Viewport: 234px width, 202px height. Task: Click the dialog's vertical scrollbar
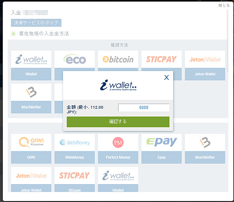click(227, 41)
